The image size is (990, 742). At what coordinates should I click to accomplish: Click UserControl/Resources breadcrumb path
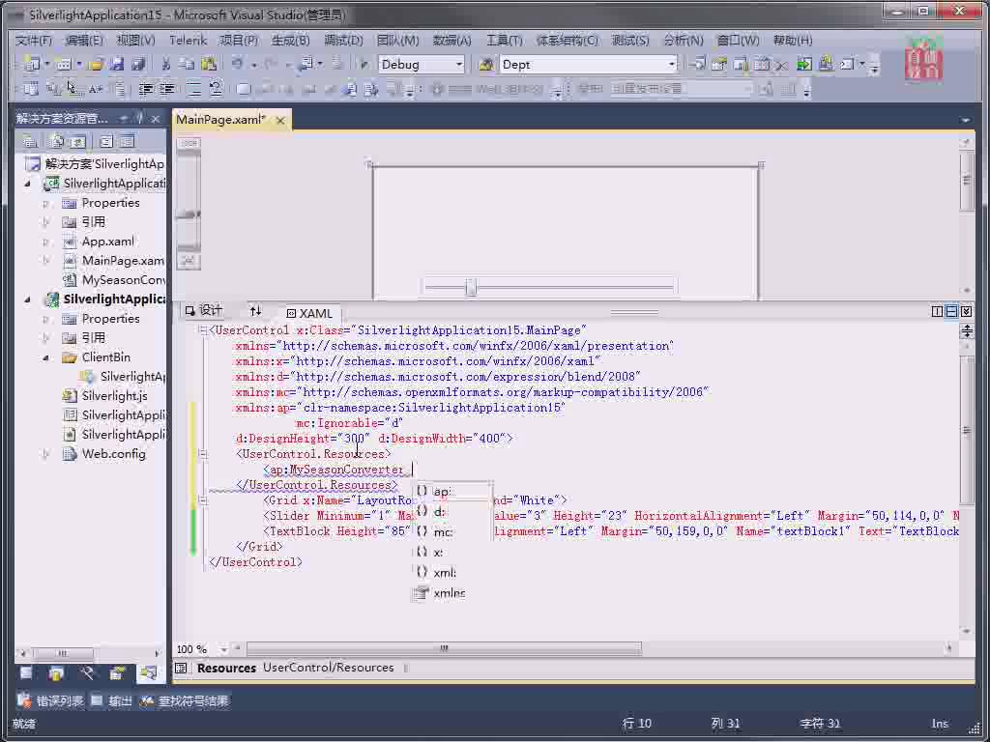point(329,668)
